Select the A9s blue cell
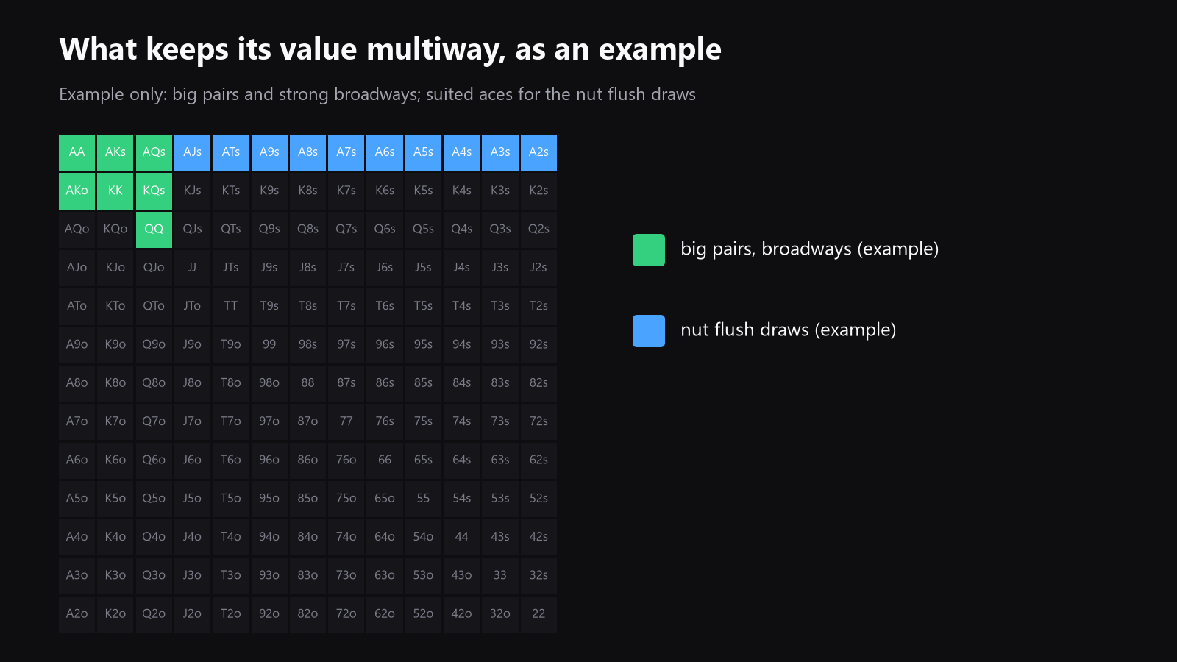 click(269, 152)
